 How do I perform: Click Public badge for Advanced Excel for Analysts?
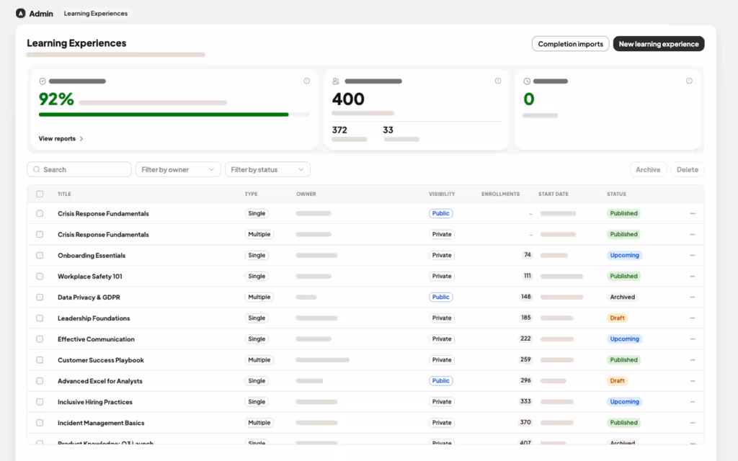440,381
